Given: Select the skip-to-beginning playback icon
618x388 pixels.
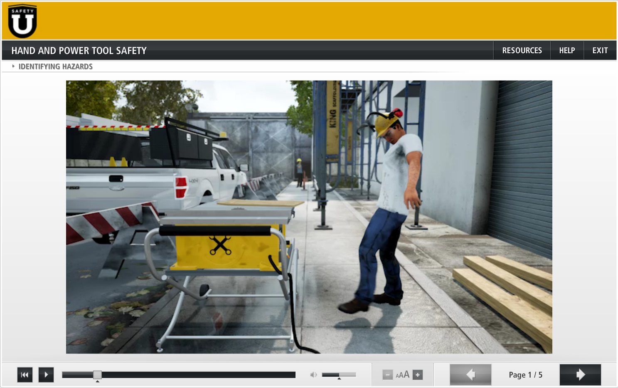Looking at the screenshot, I should (x=25, y=375).
